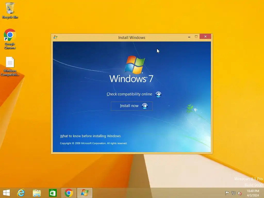Select the Recycle Bin desktop icon
Screen dimensions: 264x198
(x=10, y=10)
